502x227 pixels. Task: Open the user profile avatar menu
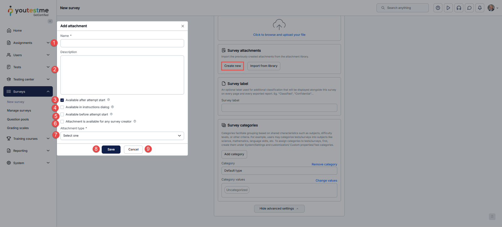[492, 8]
